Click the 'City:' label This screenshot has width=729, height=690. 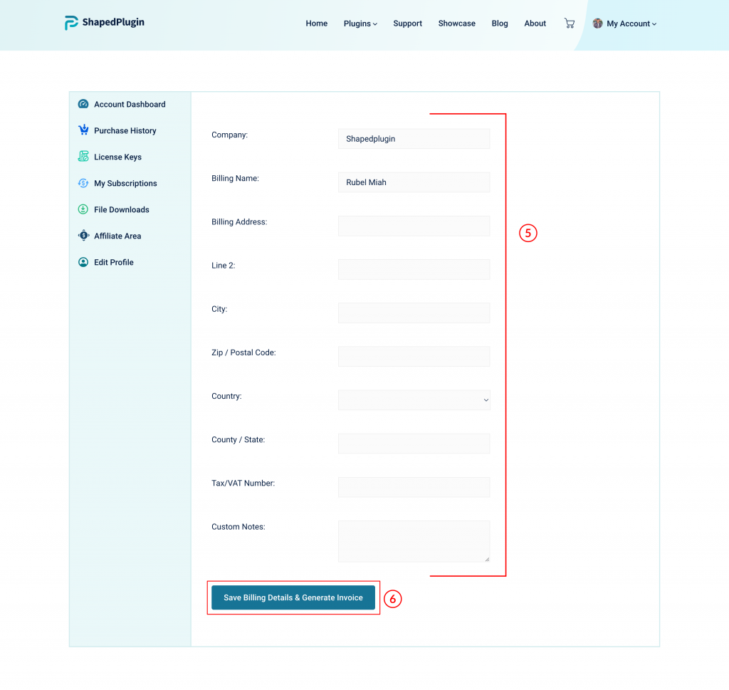219,309
